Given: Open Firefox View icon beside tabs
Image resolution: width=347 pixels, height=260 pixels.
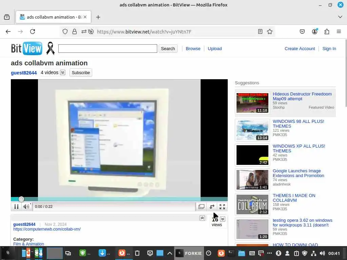Looking at the screenshot, I should (7, 17).
